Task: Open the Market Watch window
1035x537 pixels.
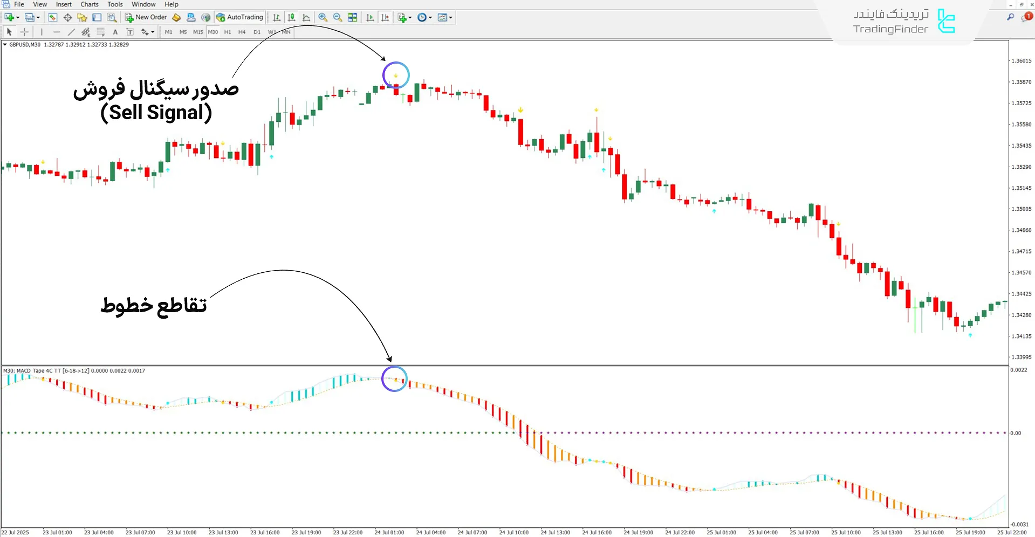Action: [53, 17]
